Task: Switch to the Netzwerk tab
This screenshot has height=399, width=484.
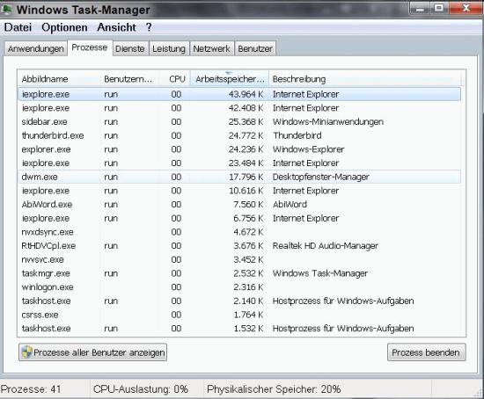Action: point(211,48)
